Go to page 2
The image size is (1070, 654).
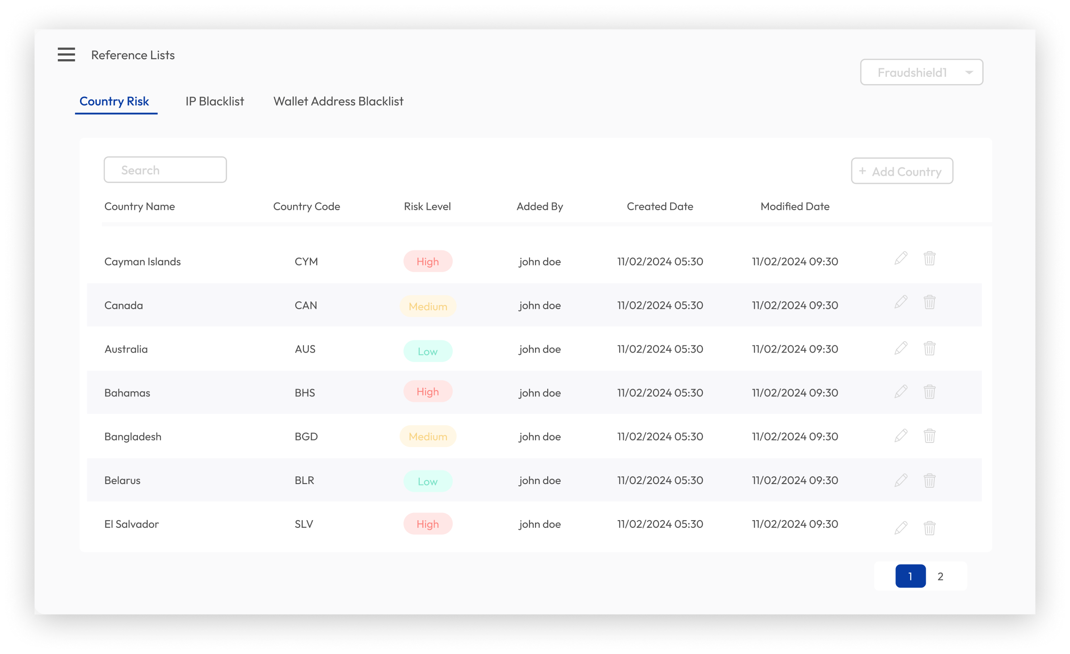click(x=940, y=576)
